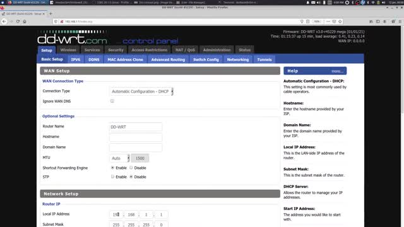Click the Local IP Address third octet
Viewport: 404px width, 227px height.
tap(146, 214)
